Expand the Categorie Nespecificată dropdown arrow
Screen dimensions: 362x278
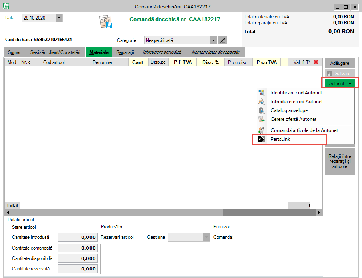pos(213,40)
